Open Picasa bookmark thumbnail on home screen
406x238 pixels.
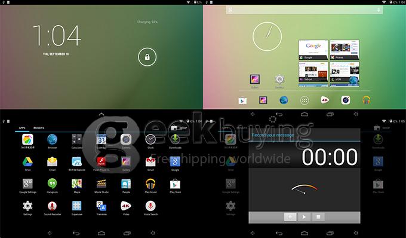(345, 50)
